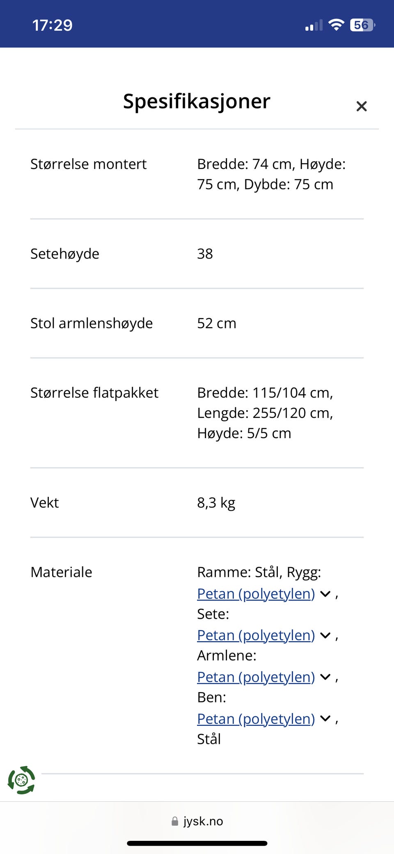Expand the chevron after Sete's Petan link
Viewport: 394px width, 854px height.
[x=325, y=635]
